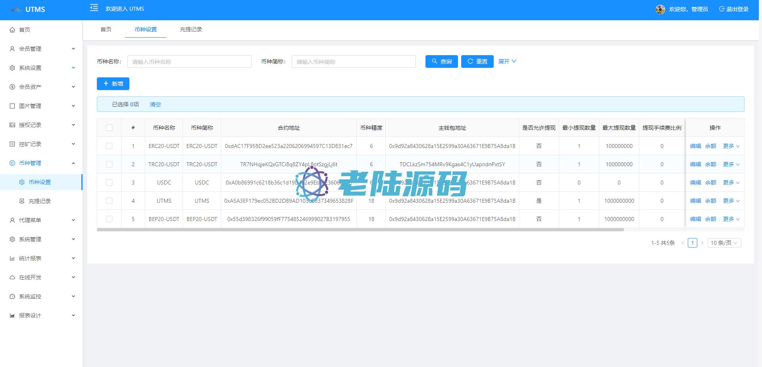Click the 会员管理 user icon

point(12,49)
